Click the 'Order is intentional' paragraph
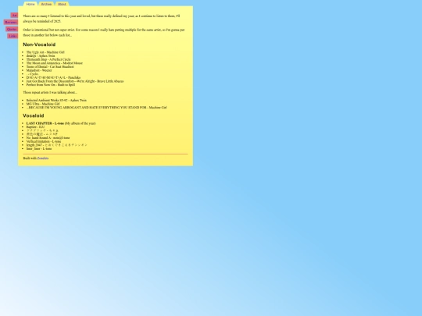The height and width of the screenshot is (316, 422). click(x=104, y=33)
